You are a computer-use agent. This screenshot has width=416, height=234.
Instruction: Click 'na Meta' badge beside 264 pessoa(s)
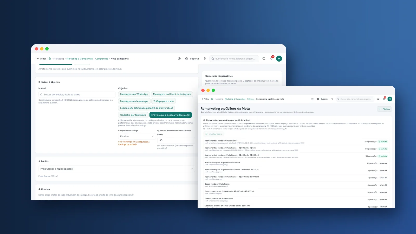tap(383, 142)
